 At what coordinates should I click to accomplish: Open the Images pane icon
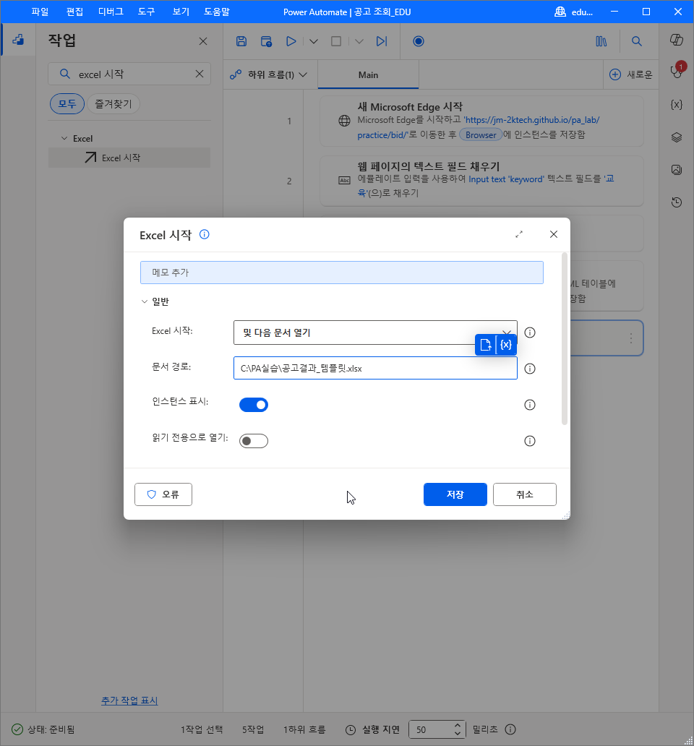(677, 170)
